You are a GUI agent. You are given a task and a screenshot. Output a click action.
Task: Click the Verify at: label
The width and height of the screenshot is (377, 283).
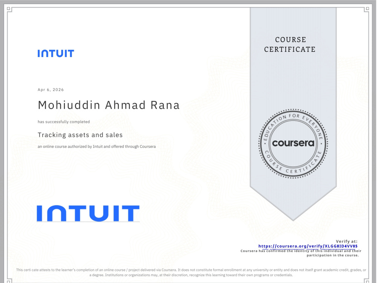[x=346, y=241]
